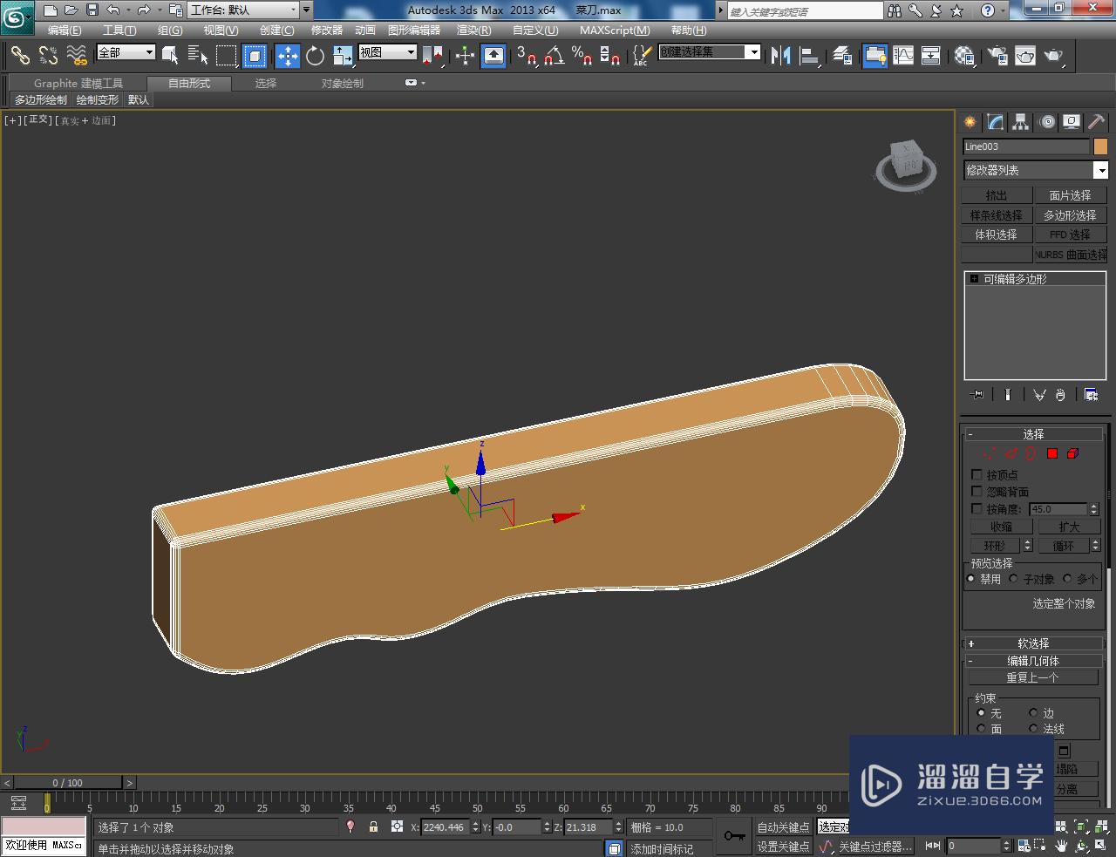The image size is (1116, 857).
Task: Select Polygon sub-object level red square
Action: coord(1052,453)
